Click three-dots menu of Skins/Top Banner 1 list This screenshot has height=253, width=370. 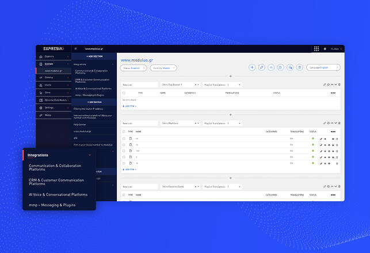pyautogui.click(x=333, y=93)
